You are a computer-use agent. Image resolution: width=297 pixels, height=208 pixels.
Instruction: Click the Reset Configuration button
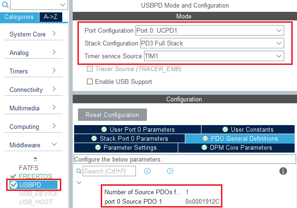point(112,115)
